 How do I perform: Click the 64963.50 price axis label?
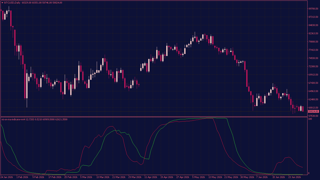click(313, 91)
